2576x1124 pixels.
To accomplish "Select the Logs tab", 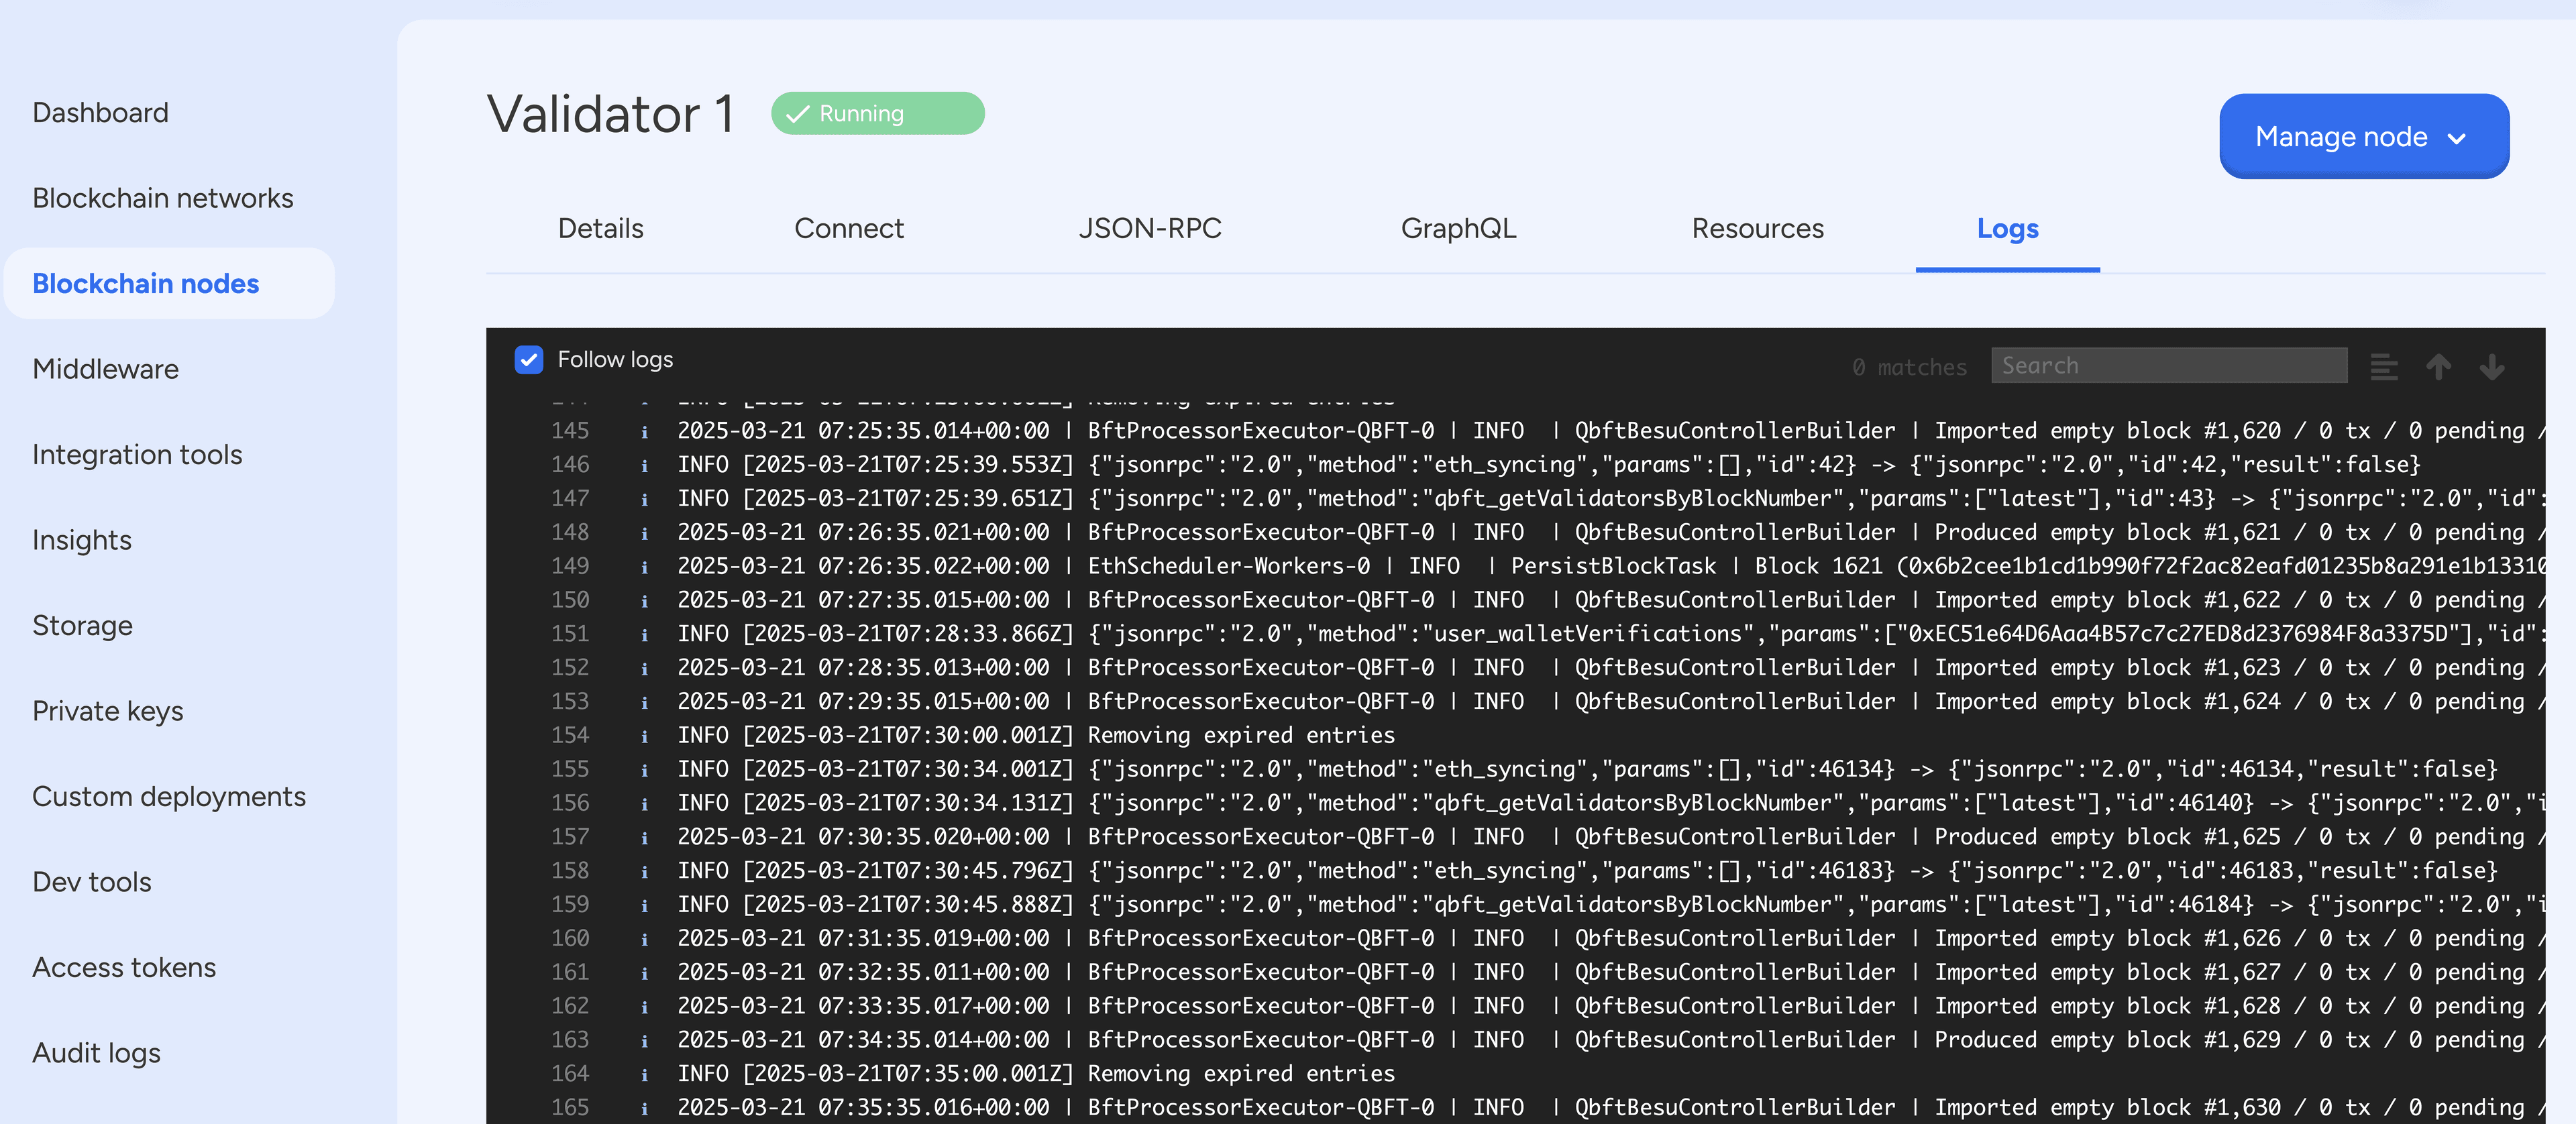I will pyautogui.click(x=2008, y=229).
